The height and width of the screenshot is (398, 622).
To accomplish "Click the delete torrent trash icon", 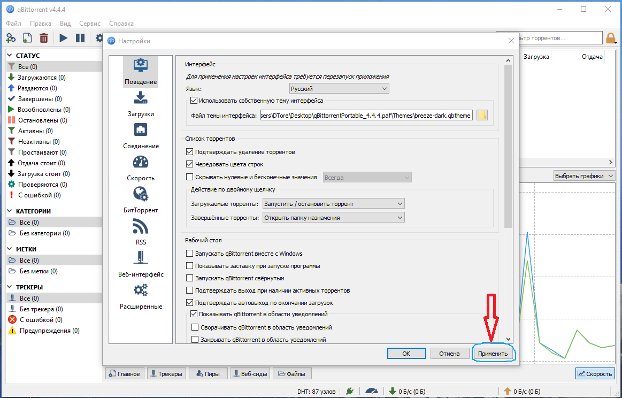I will (x=44, y=38).
